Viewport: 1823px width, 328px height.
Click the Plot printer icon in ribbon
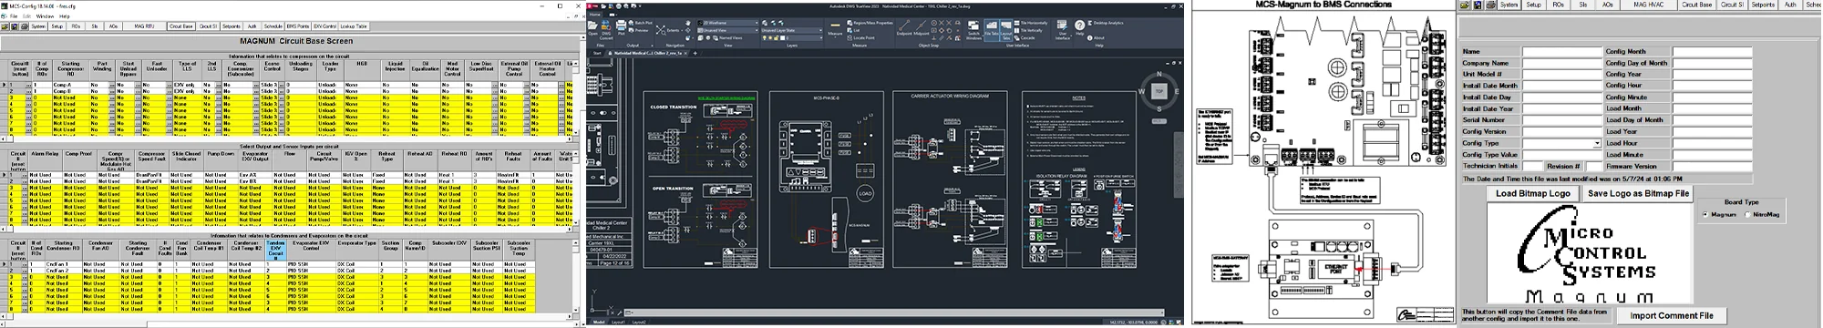pos(621,27)
